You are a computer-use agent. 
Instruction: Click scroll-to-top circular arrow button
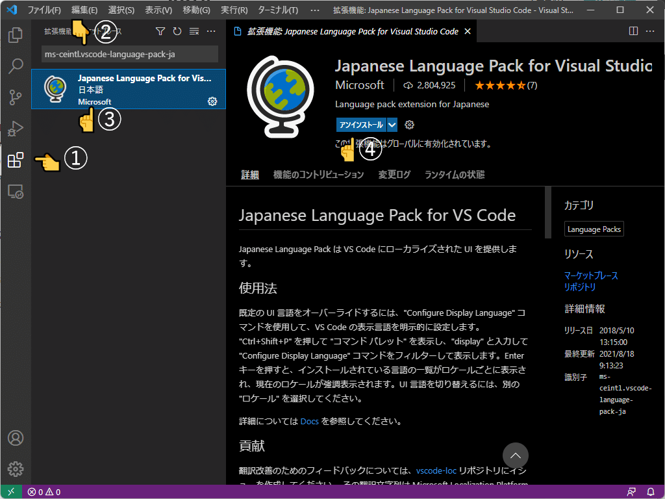click(515, 455)
